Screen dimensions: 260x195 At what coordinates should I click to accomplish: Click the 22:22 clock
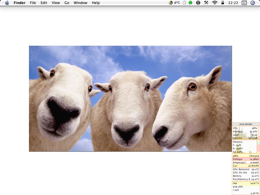click(233, 3)
